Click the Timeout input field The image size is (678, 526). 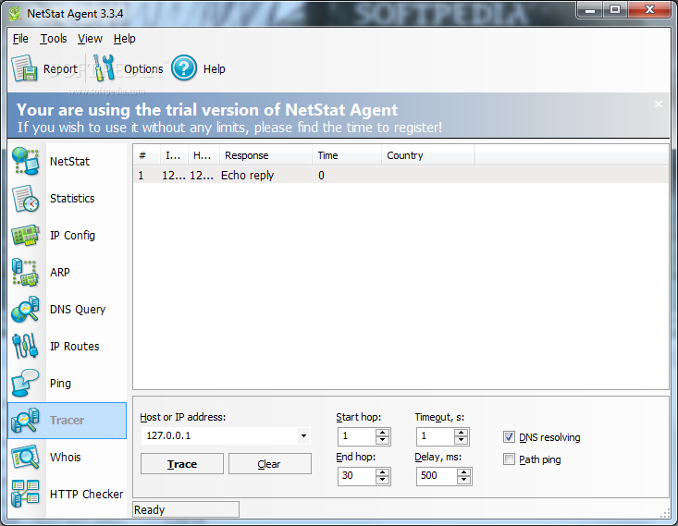coord(436,436)
